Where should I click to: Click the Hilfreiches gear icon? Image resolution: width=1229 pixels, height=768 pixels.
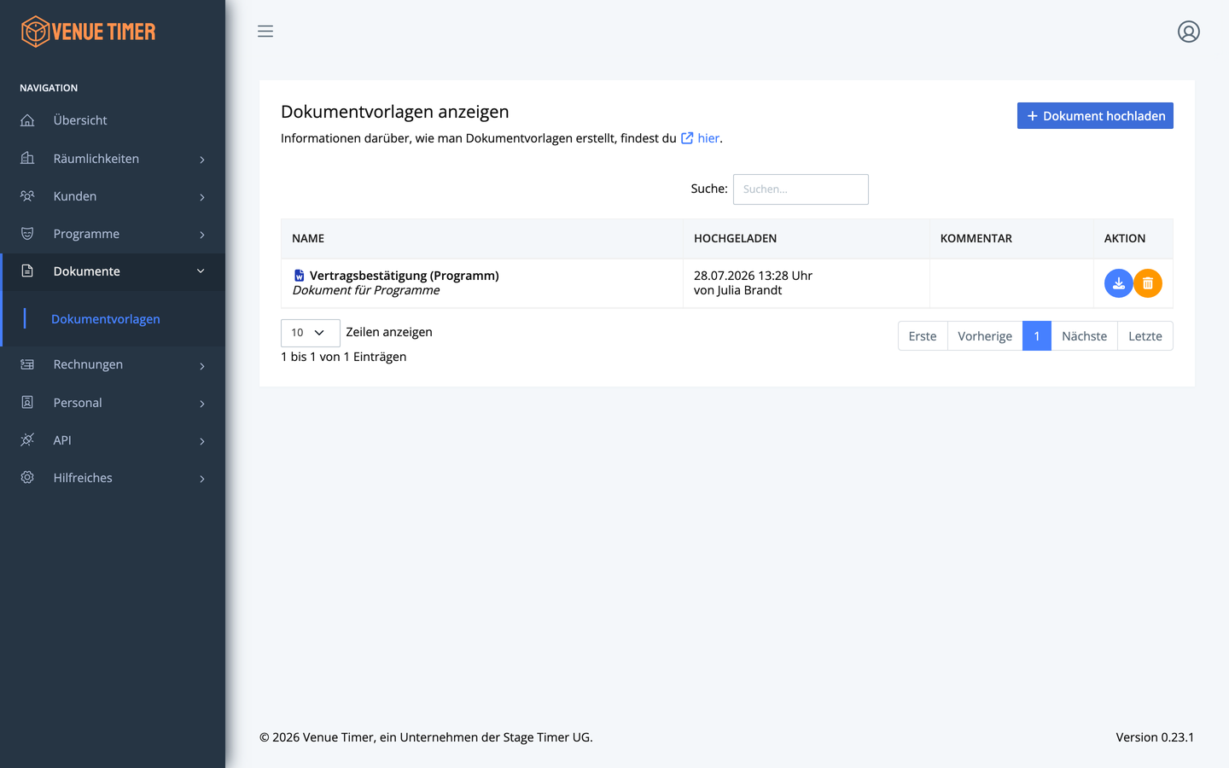click(x=27, y=477)
